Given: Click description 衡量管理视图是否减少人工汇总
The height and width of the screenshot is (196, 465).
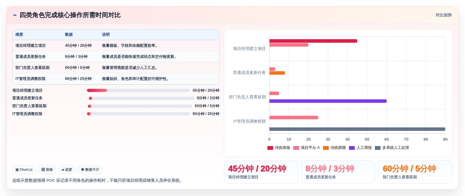Looking at the screenshot, I should 130,68.
